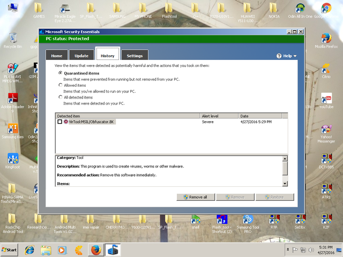Expand the Help dropdown menu
Screen dimensions: 343x257
tap(287, 56)
